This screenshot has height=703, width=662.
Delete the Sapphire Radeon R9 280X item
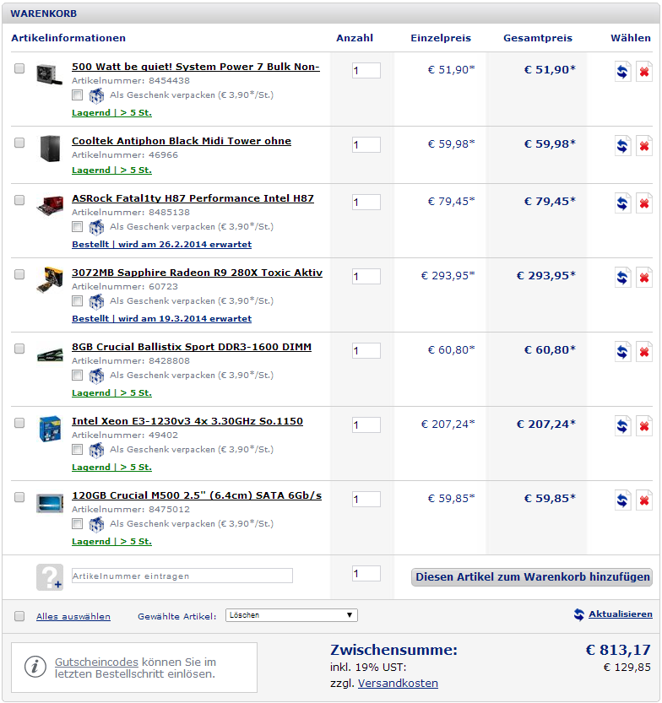[644, 278]
